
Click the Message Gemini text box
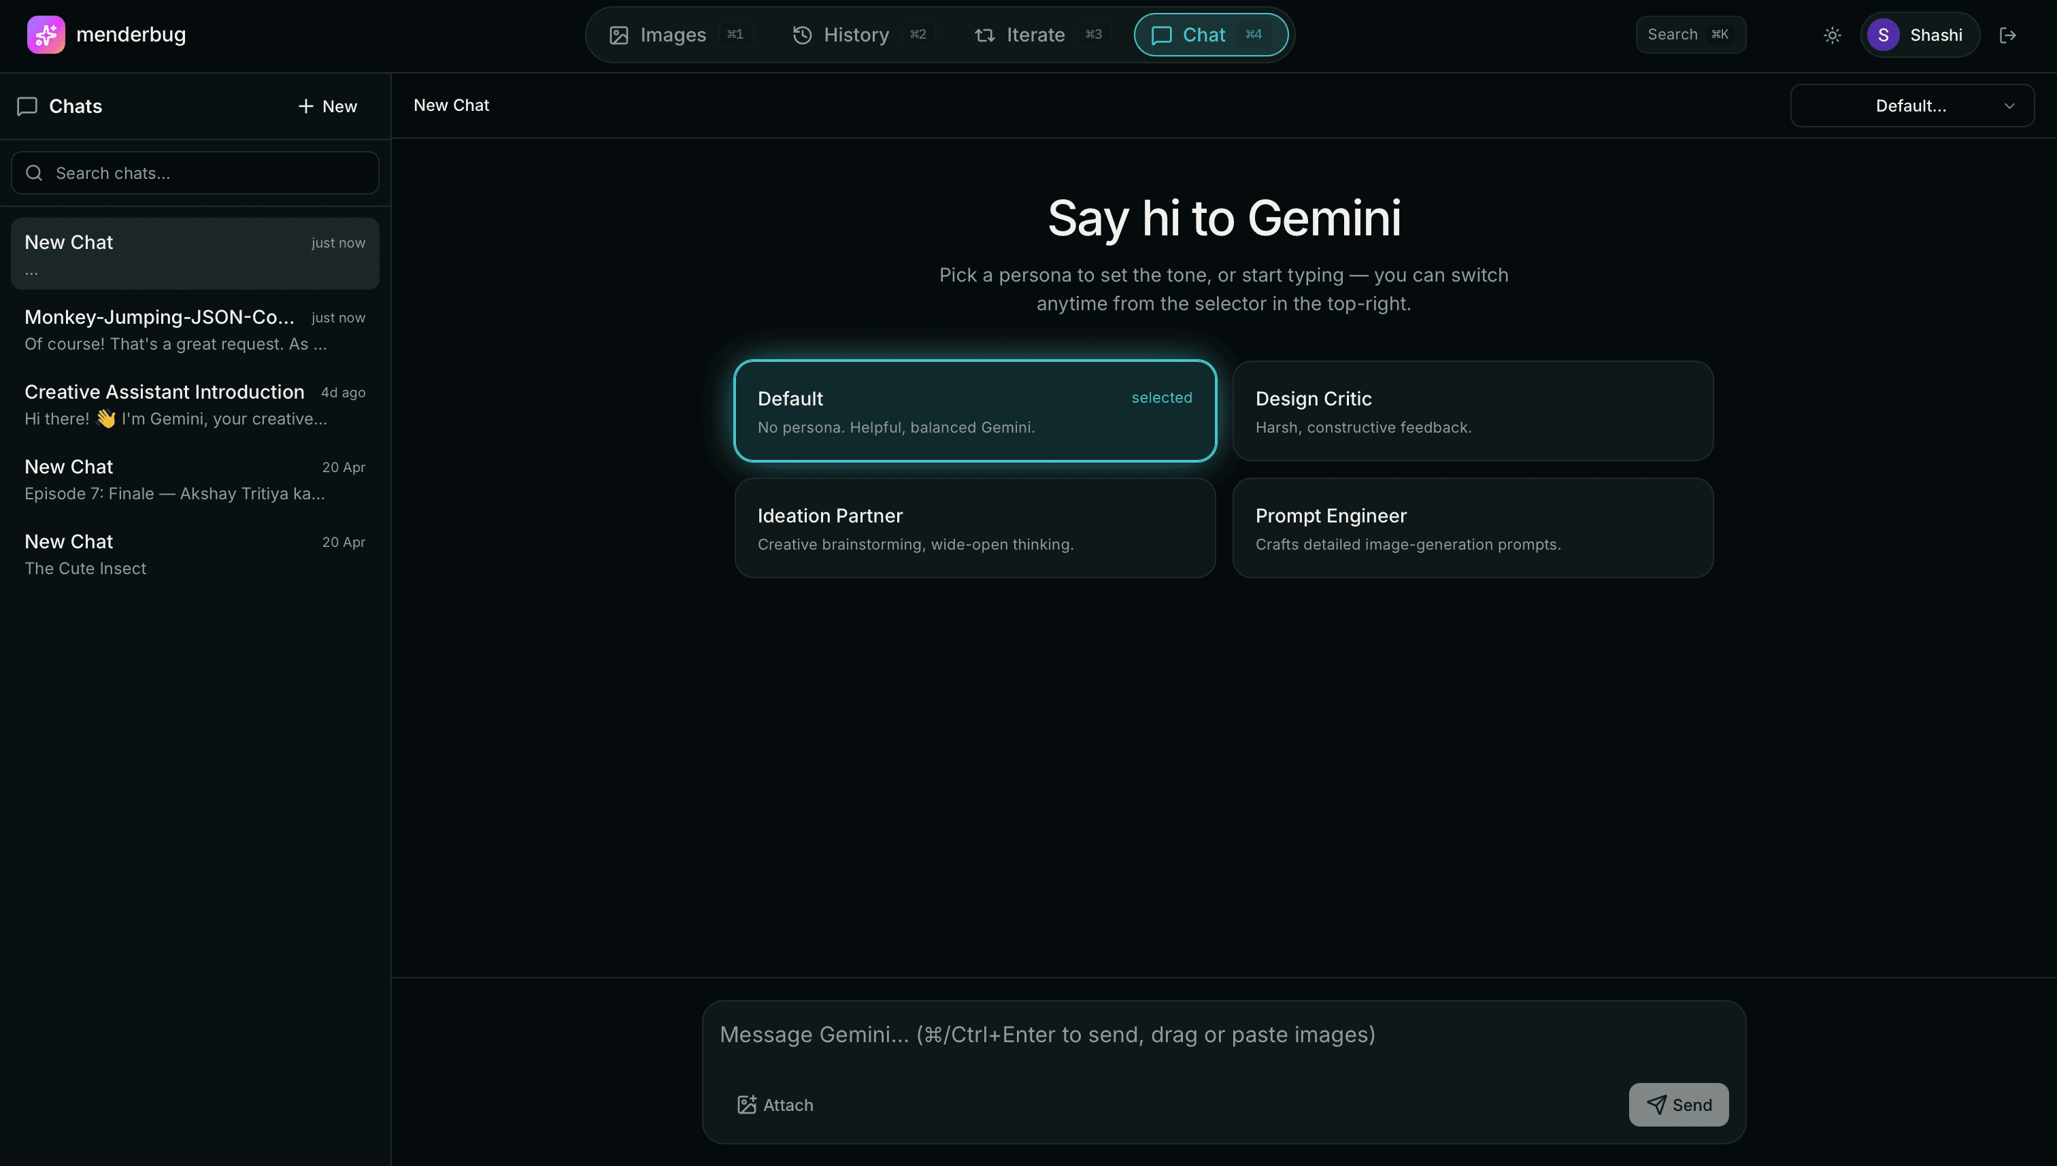point(1224,1035)
